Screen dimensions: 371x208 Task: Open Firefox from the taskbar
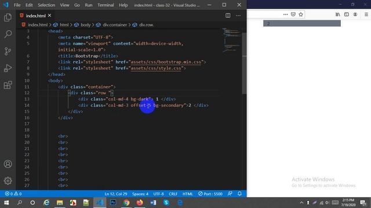pos(140,203)
